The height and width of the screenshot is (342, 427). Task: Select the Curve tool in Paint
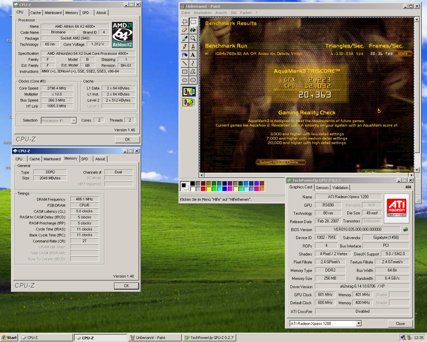pyautogui.click(x=193, y=63)
